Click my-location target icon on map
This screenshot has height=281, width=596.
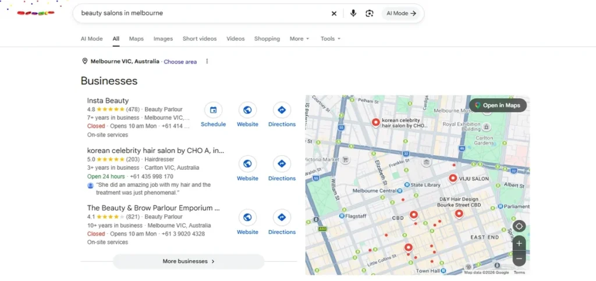coord(519,226)
